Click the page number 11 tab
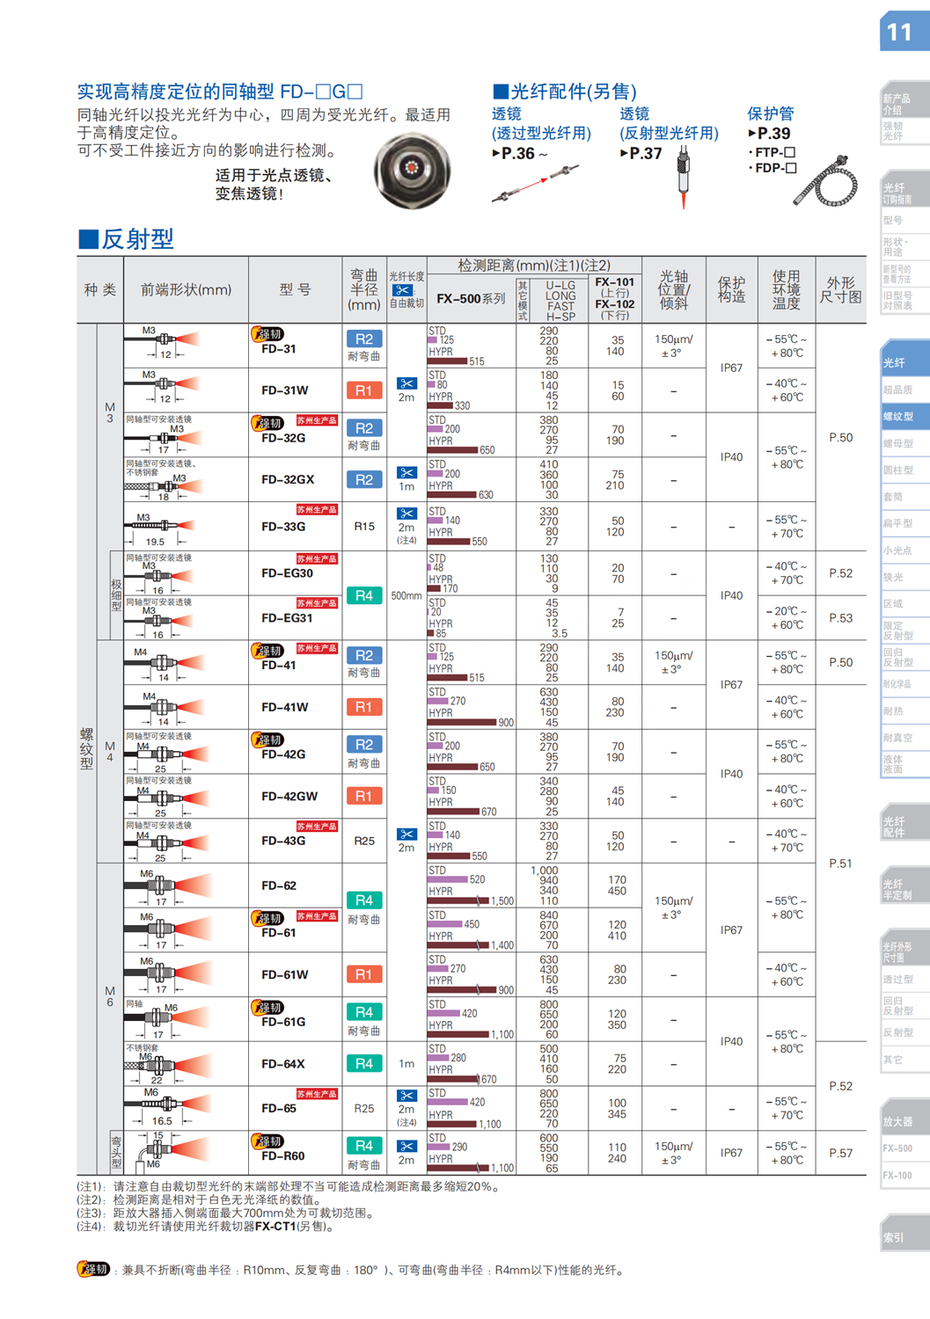 (904, 32)
